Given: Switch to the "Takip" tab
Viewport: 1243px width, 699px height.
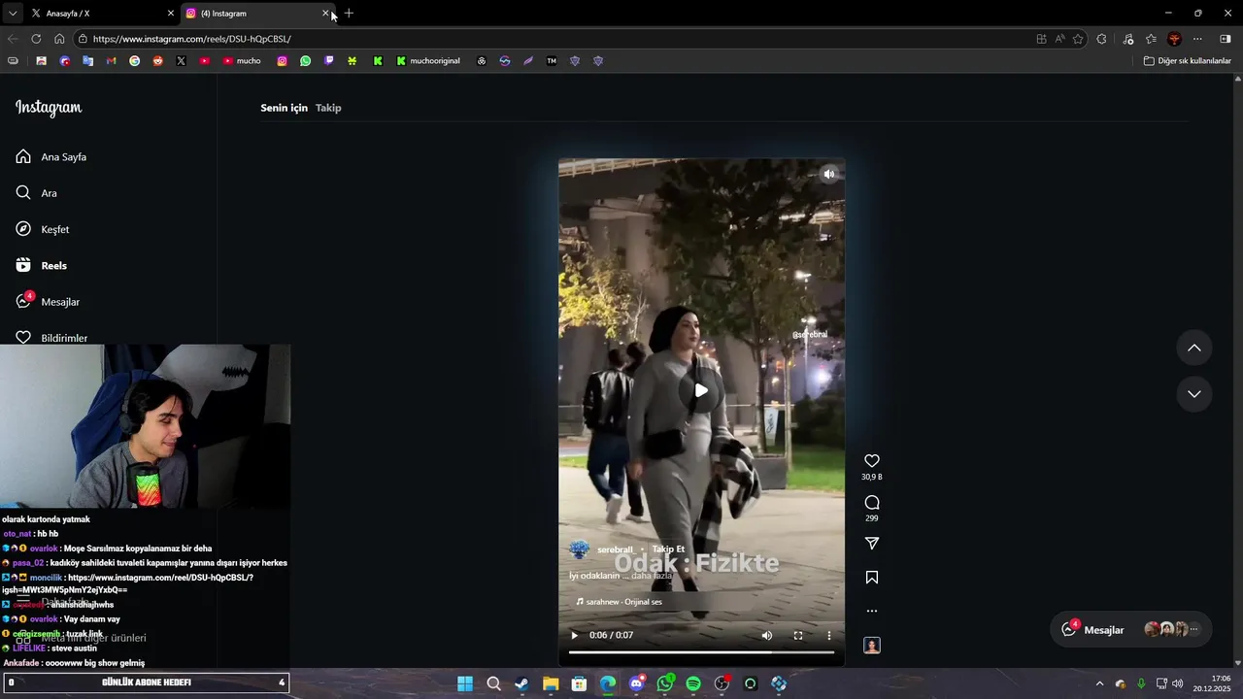Looking at the screenshot, I should click(x=328, y=108).
